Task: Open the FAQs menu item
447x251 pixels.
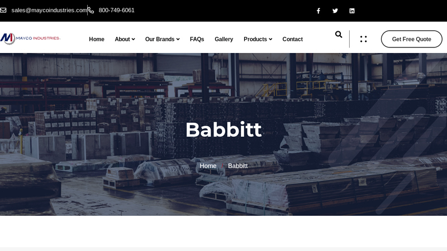Action: [197, 39]
